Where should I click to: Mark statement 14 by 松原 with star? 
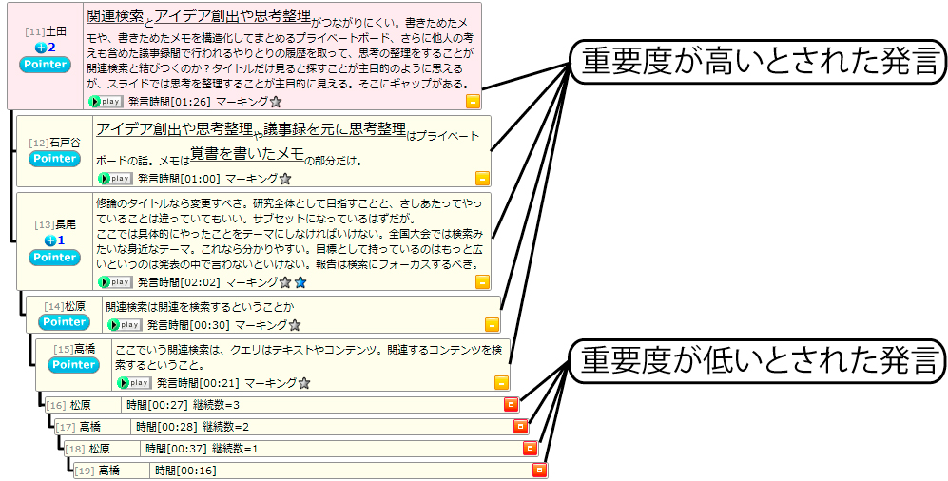click(x=295, y=325)
